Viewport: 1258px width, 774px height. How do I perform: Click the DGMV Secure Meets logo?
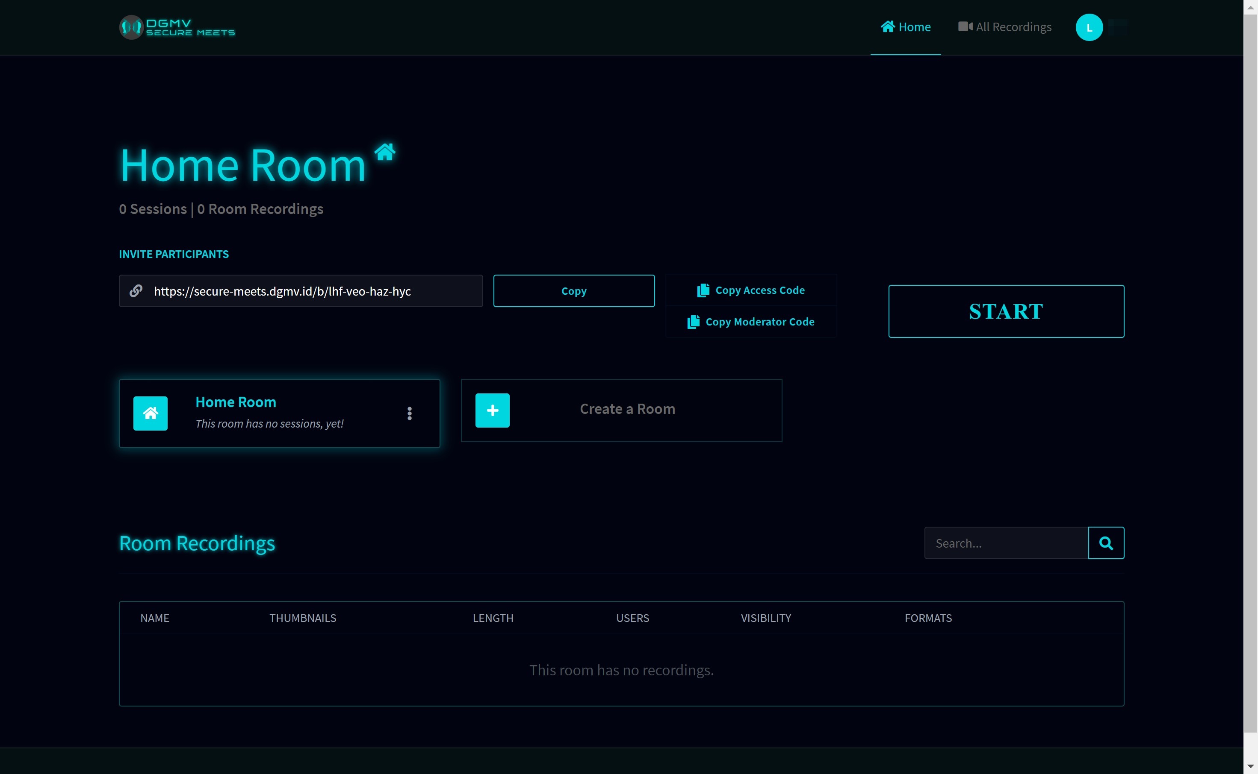tap(177, 27)
